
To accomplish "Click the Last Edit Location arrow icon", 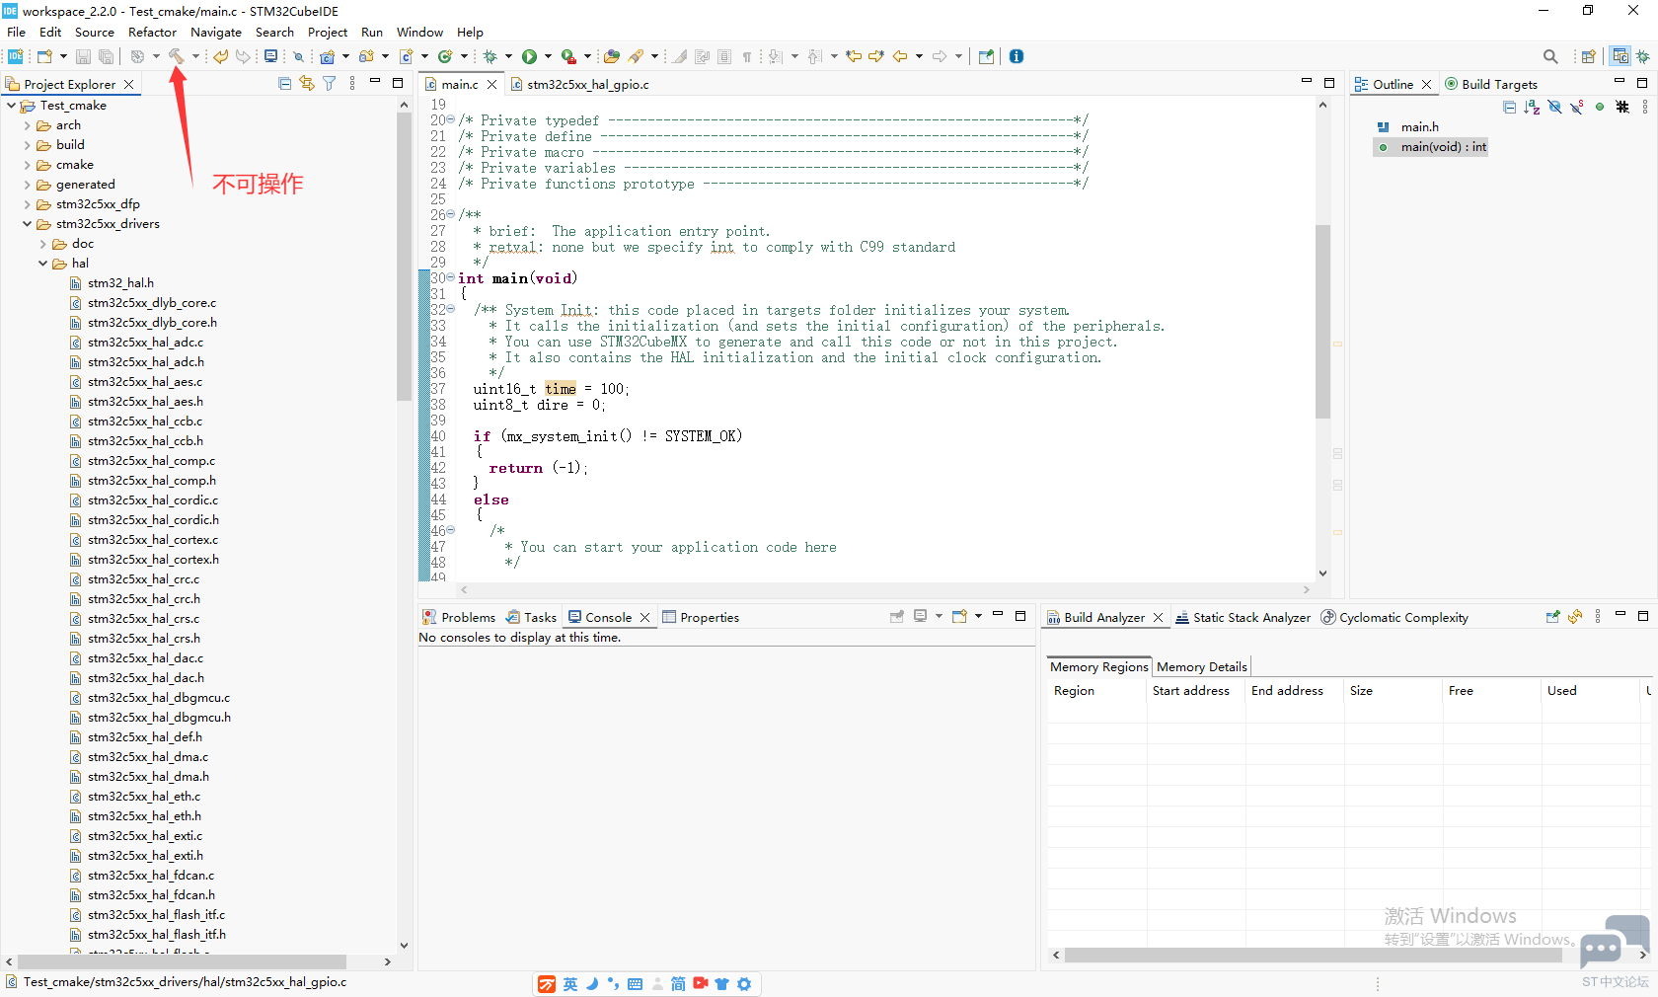I will click(x=854, y=56).
